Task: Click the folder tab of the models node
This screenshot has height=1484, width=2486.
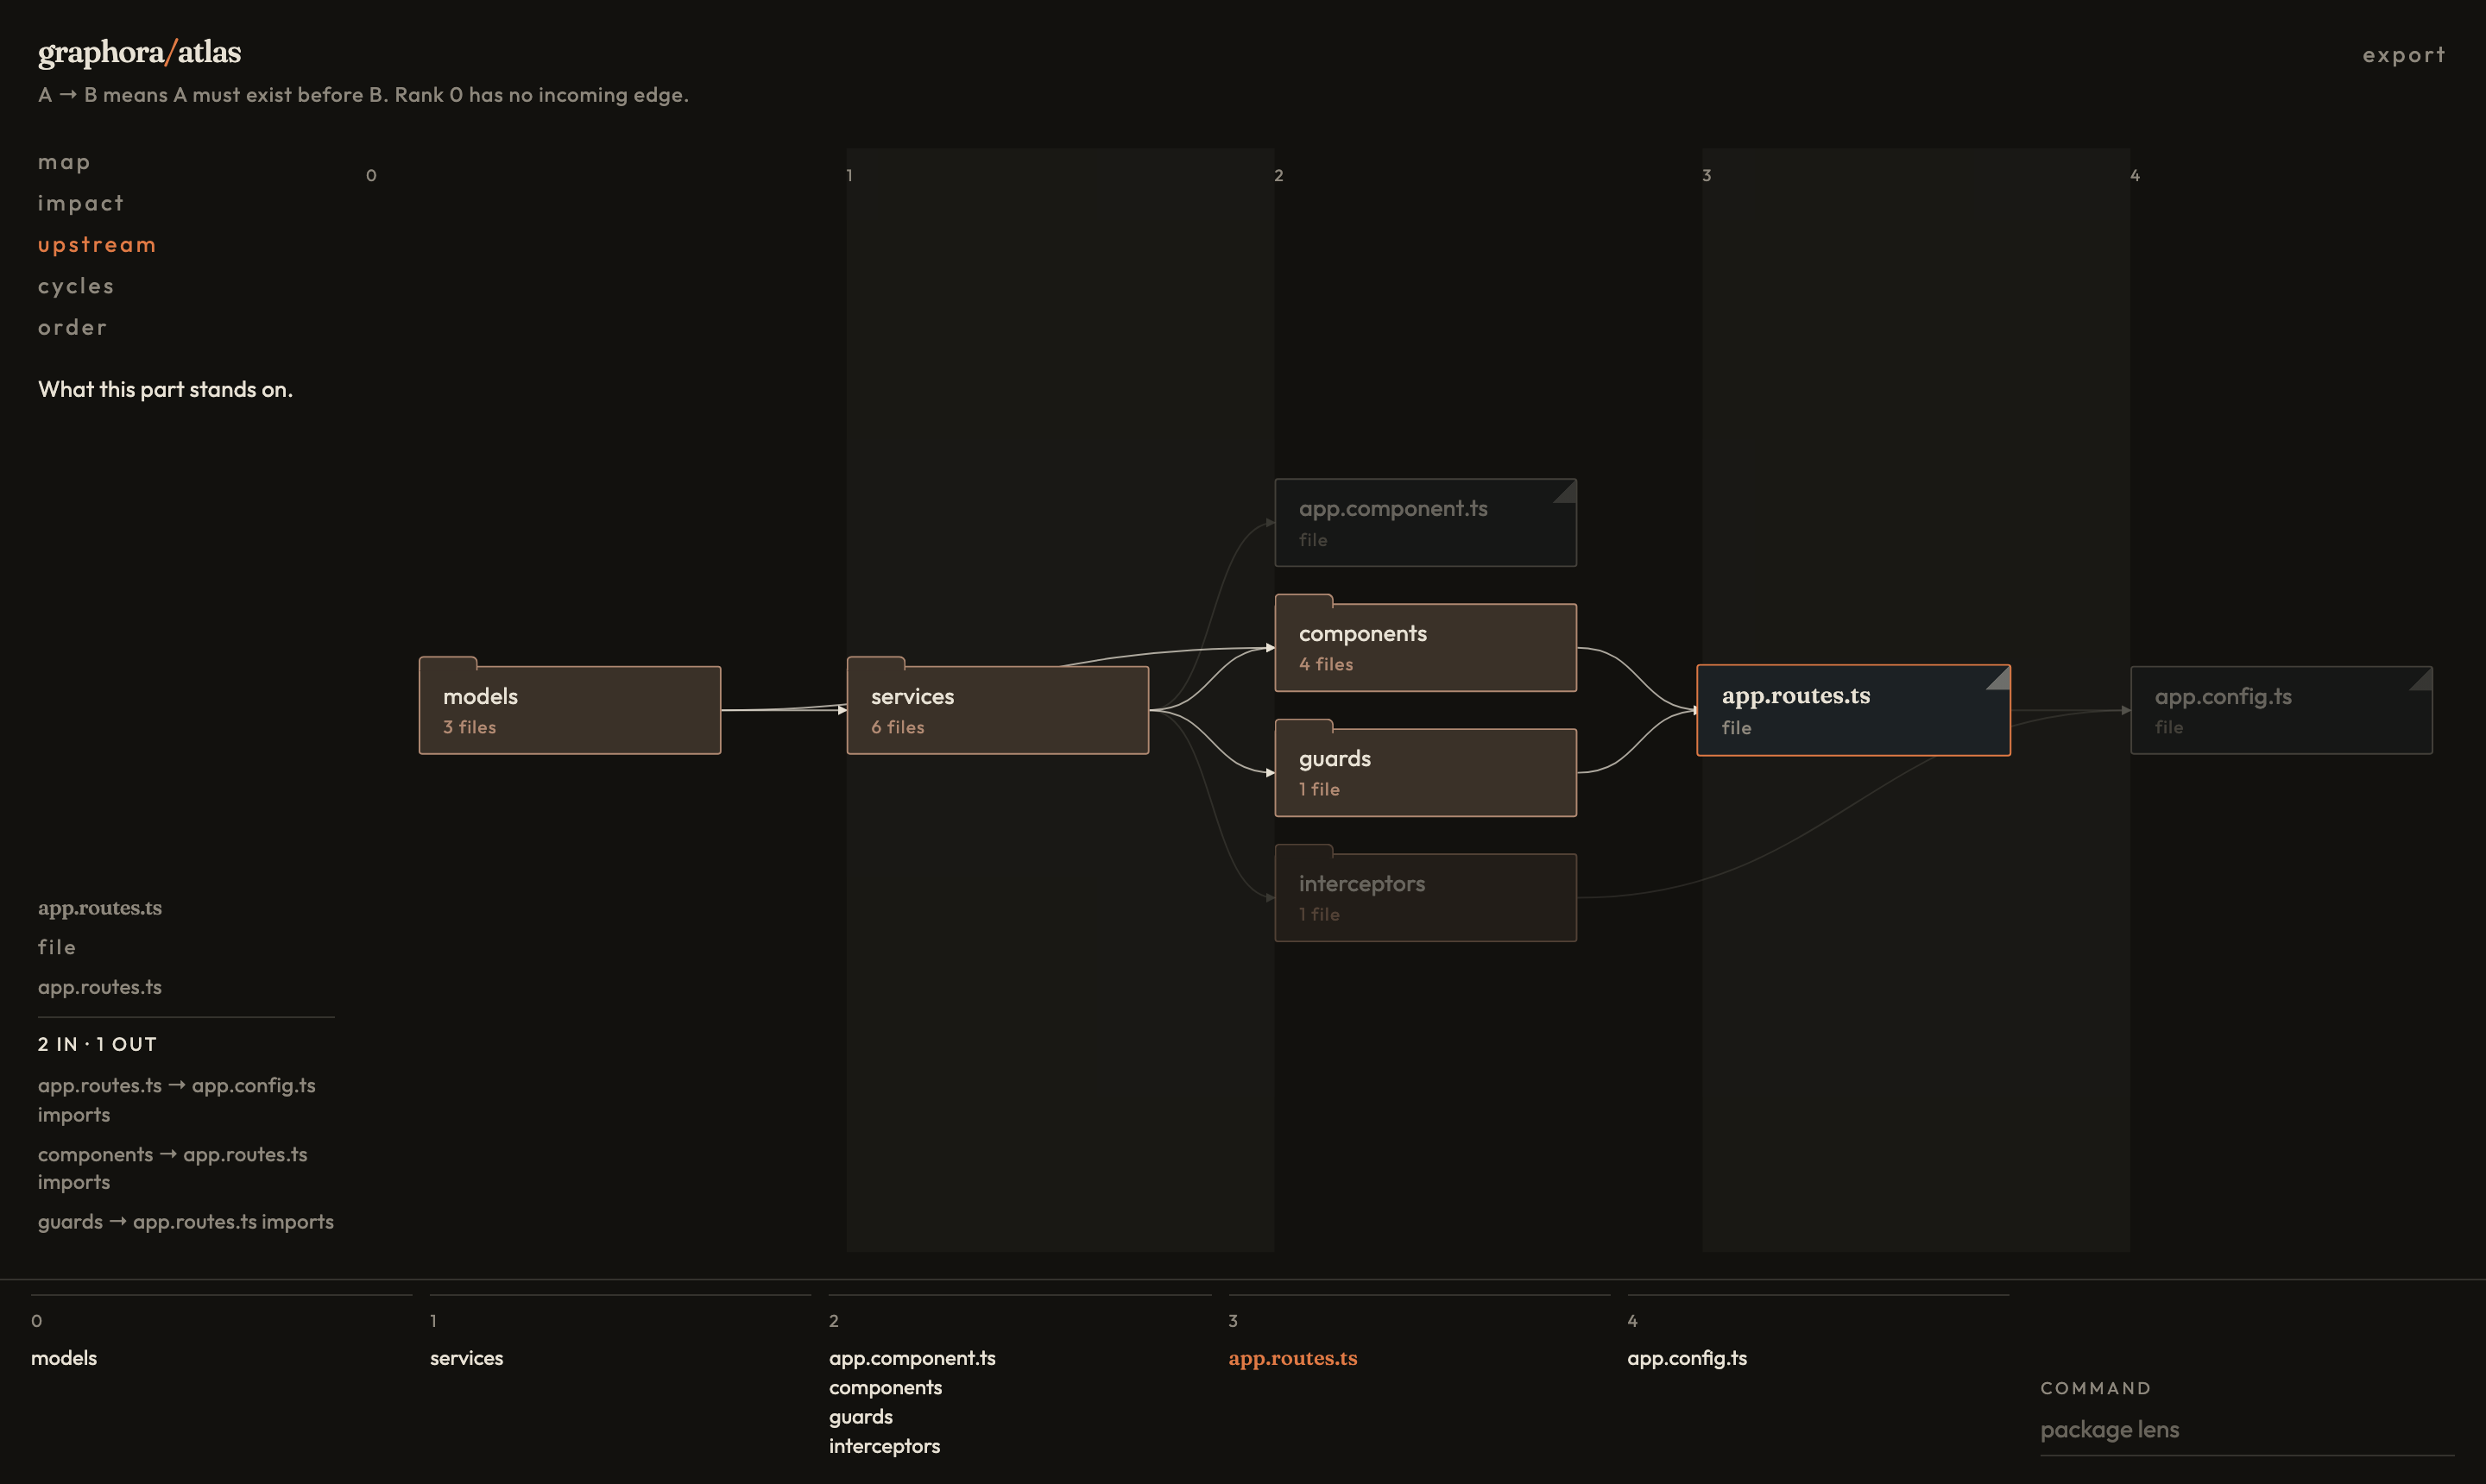Action: [x=448, y=662]
